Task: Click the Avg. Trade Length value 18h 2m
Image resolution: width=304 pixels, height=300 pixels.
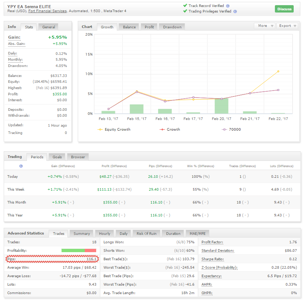Action: pos(188,293)
